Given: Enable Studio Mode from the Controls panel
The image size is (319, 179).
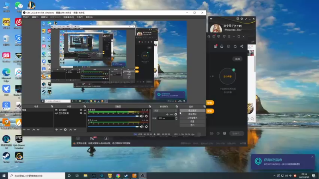Looking at the screenshot, I should [192, 118].
